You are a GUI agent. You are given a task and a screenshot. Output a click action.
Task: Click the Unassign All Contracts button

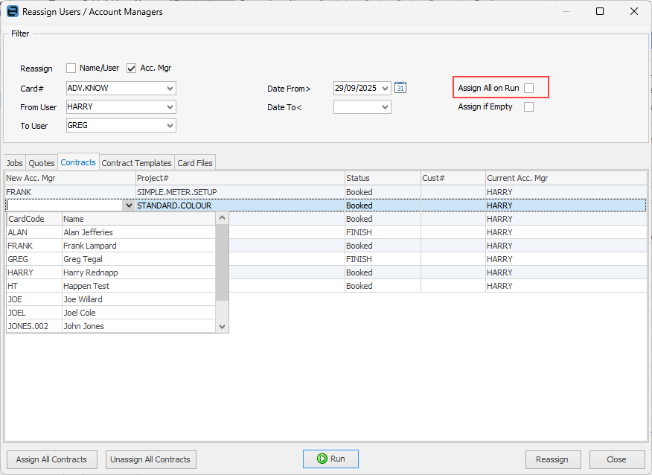(x=151, y=459)
